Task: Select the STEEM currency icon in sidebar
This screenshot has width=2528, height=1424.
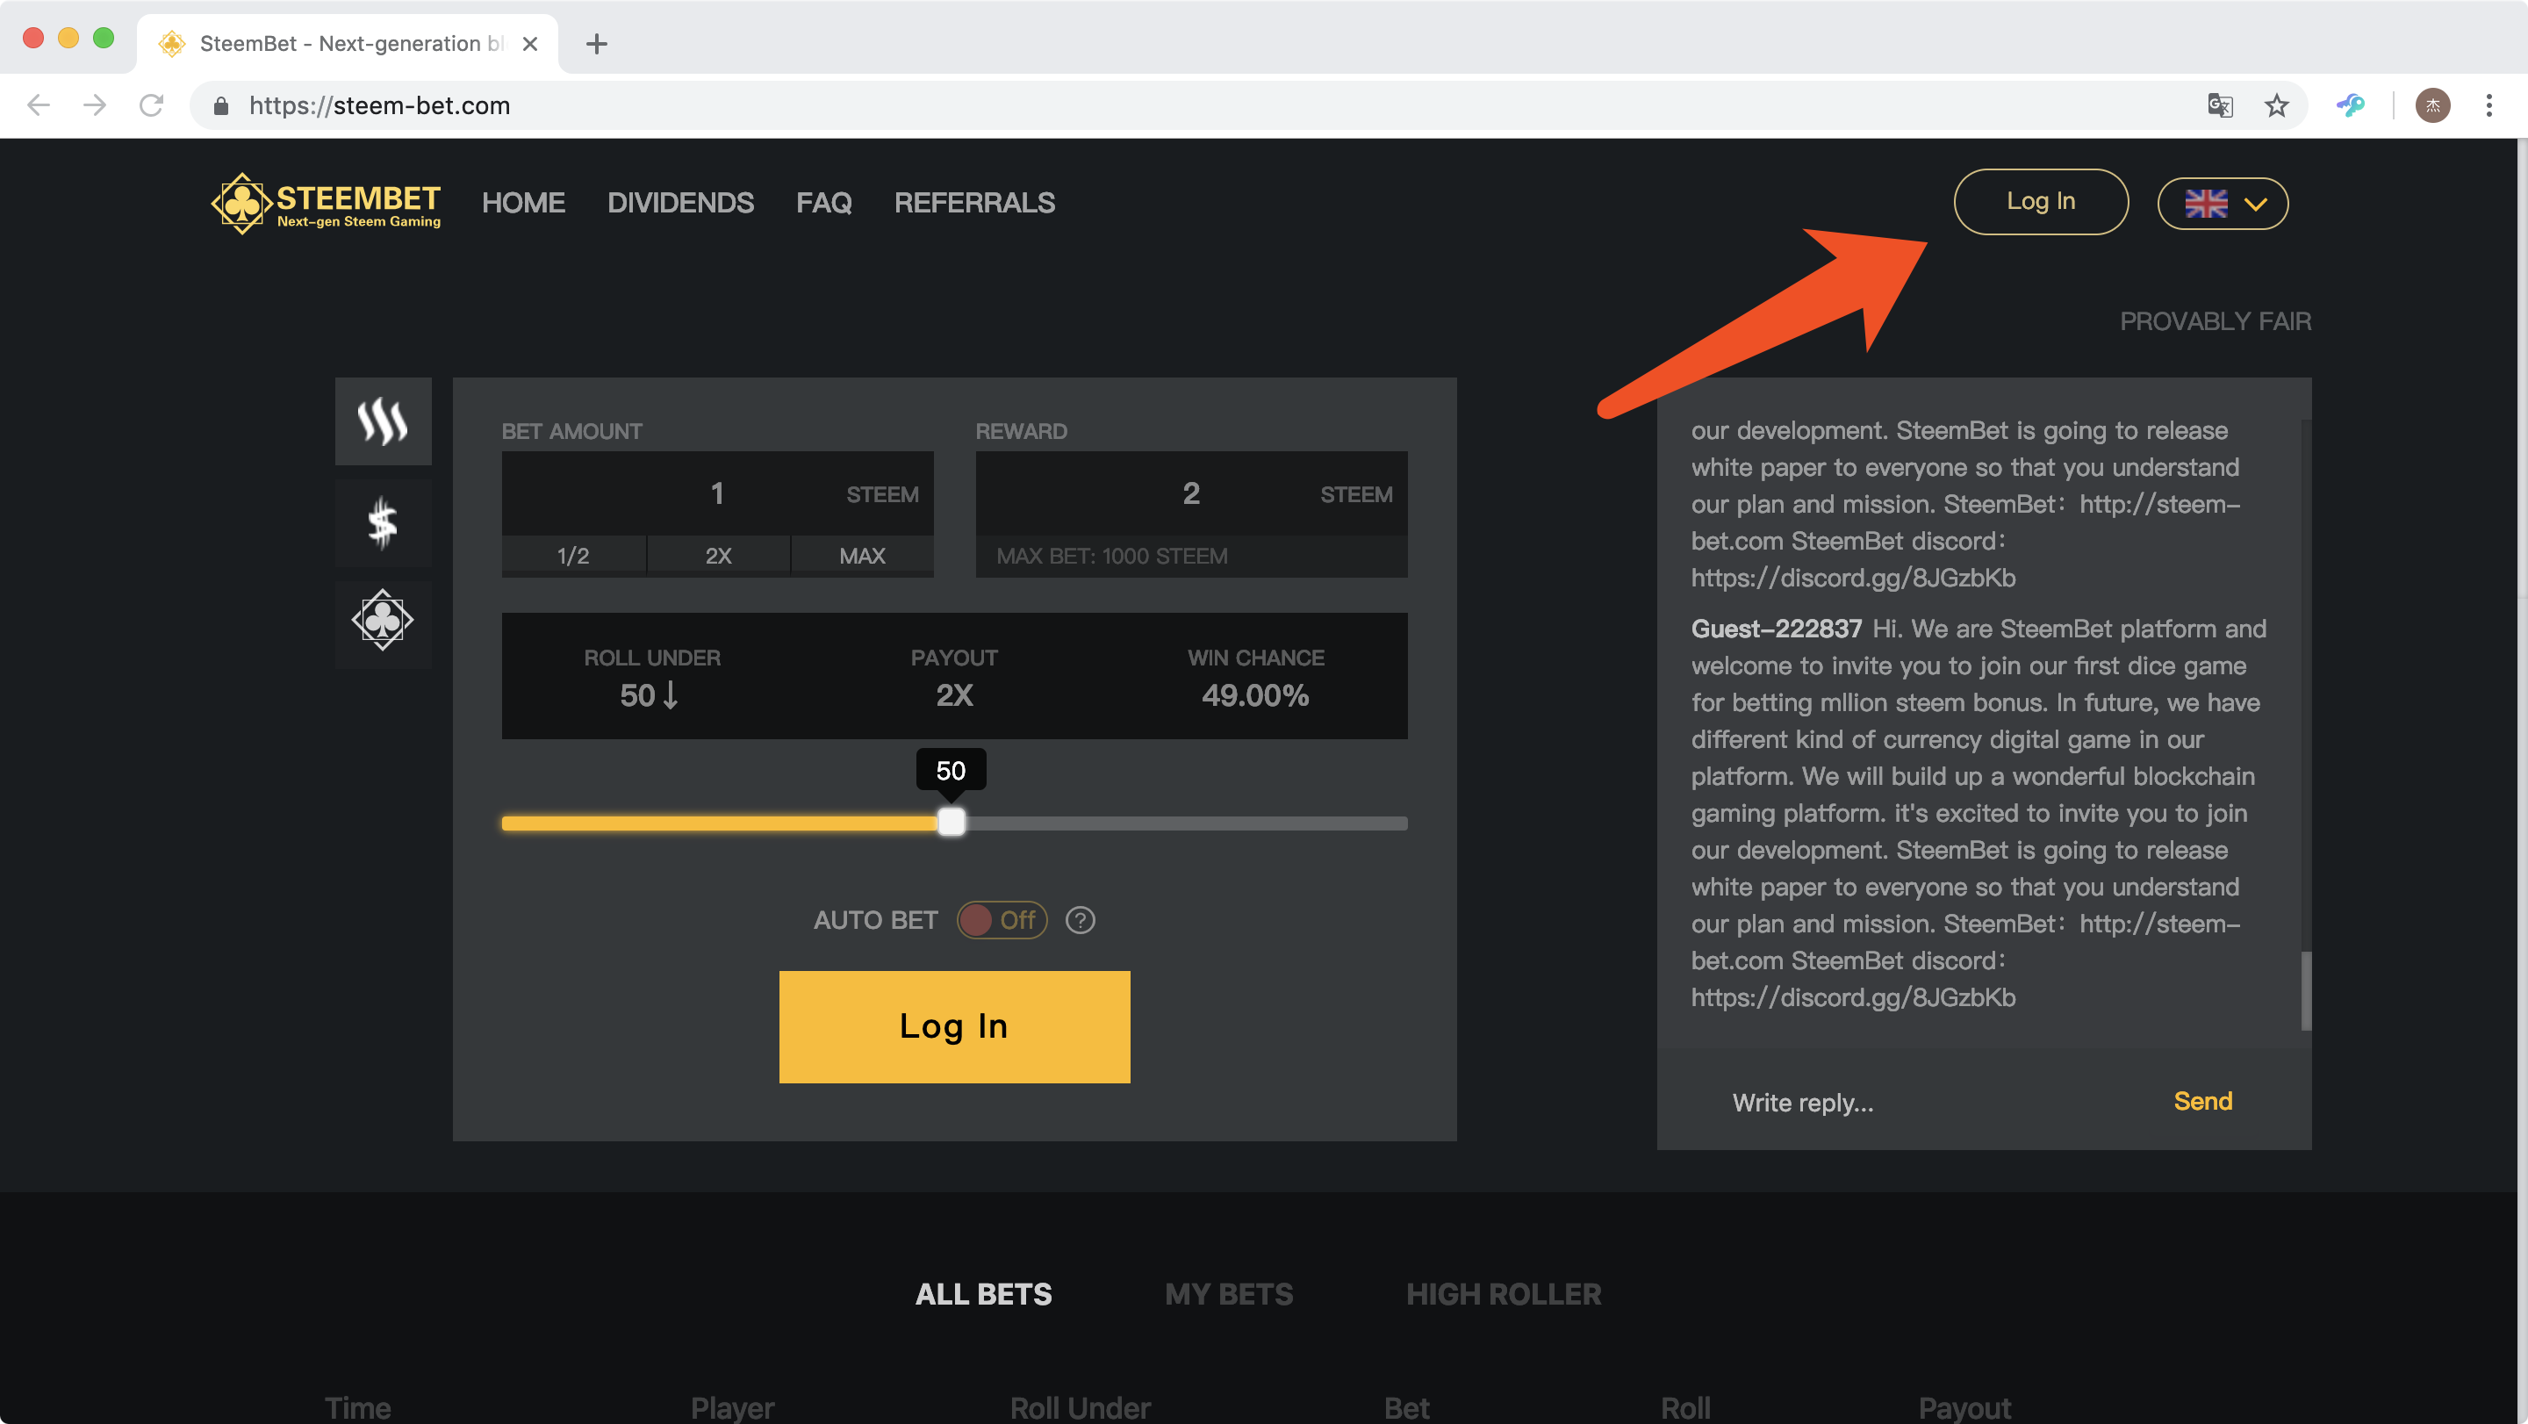Action: point(383,421)
